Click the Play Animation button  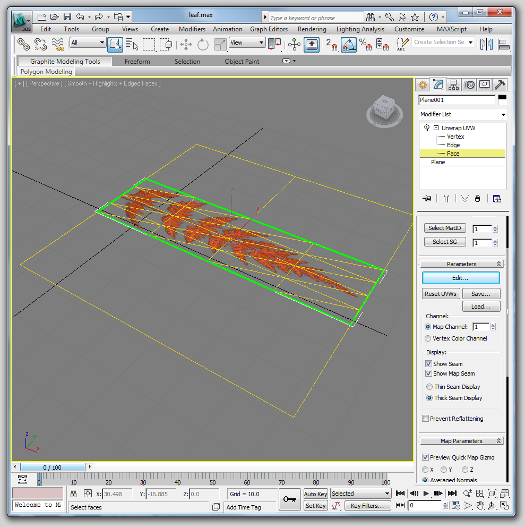(426, 494)
